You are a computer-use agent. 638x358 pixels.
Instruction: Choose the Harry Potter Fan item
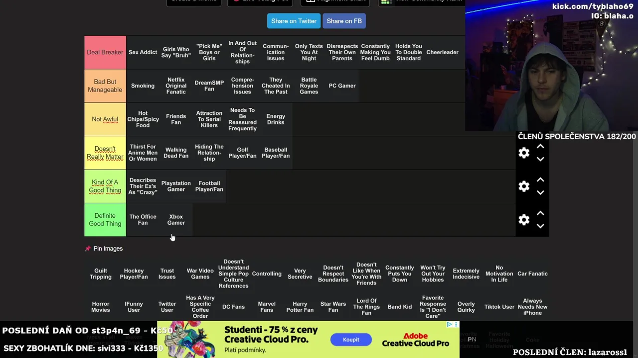pos(300,307)
